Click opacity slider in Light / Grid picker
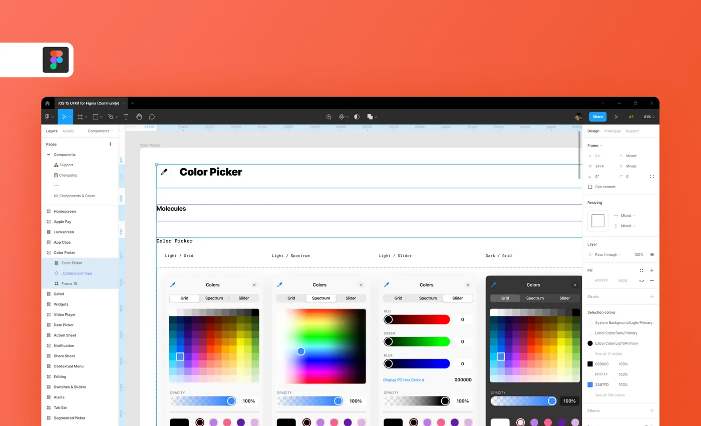 tap(203, 401)
